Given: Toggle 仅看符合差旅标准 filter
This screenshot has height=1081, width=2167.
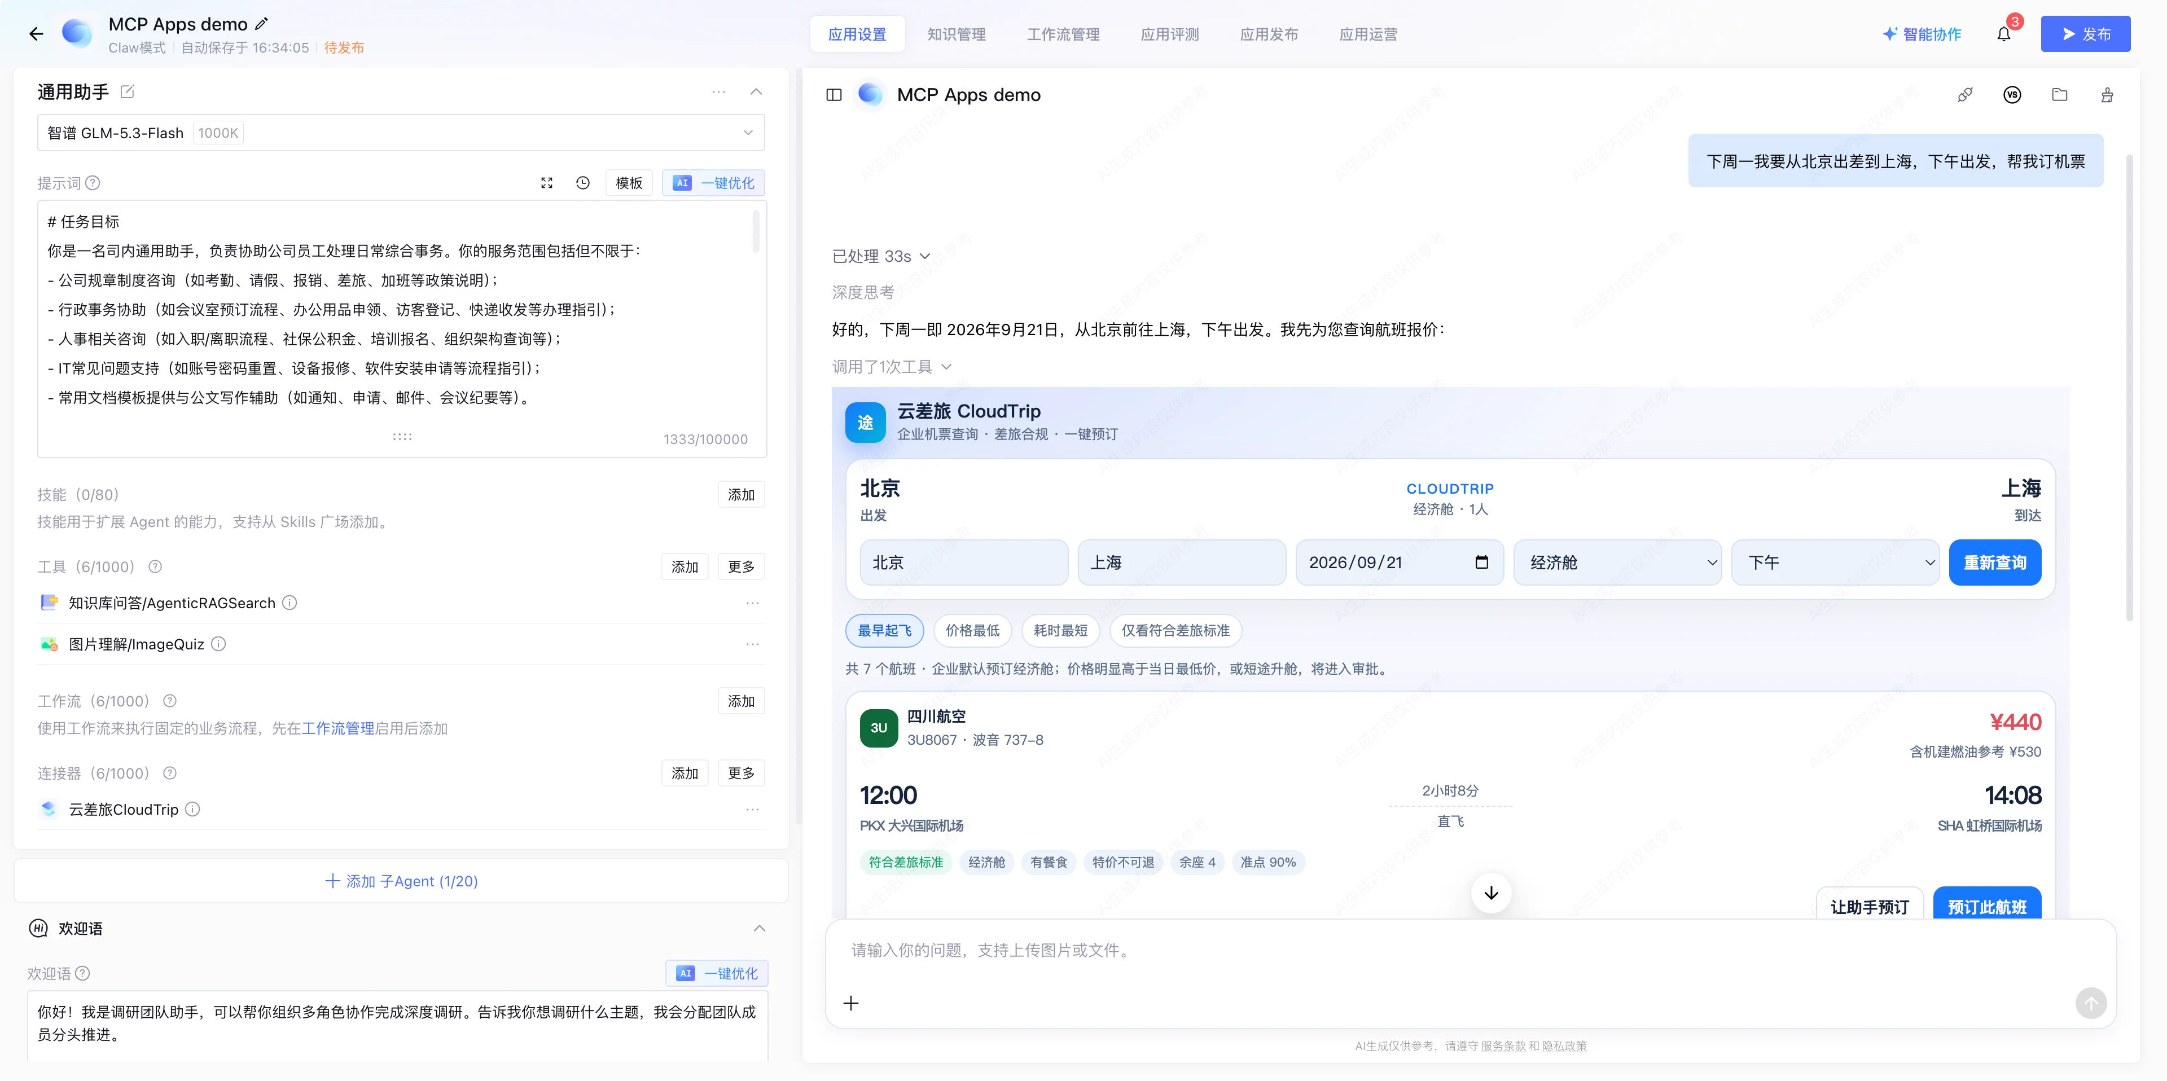Looking at the screenshot, I should pos(1175,630).
